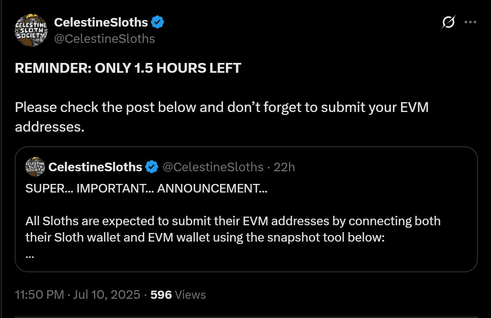View the 596 Views count
The image size is (491, 318).
(178, 294)
